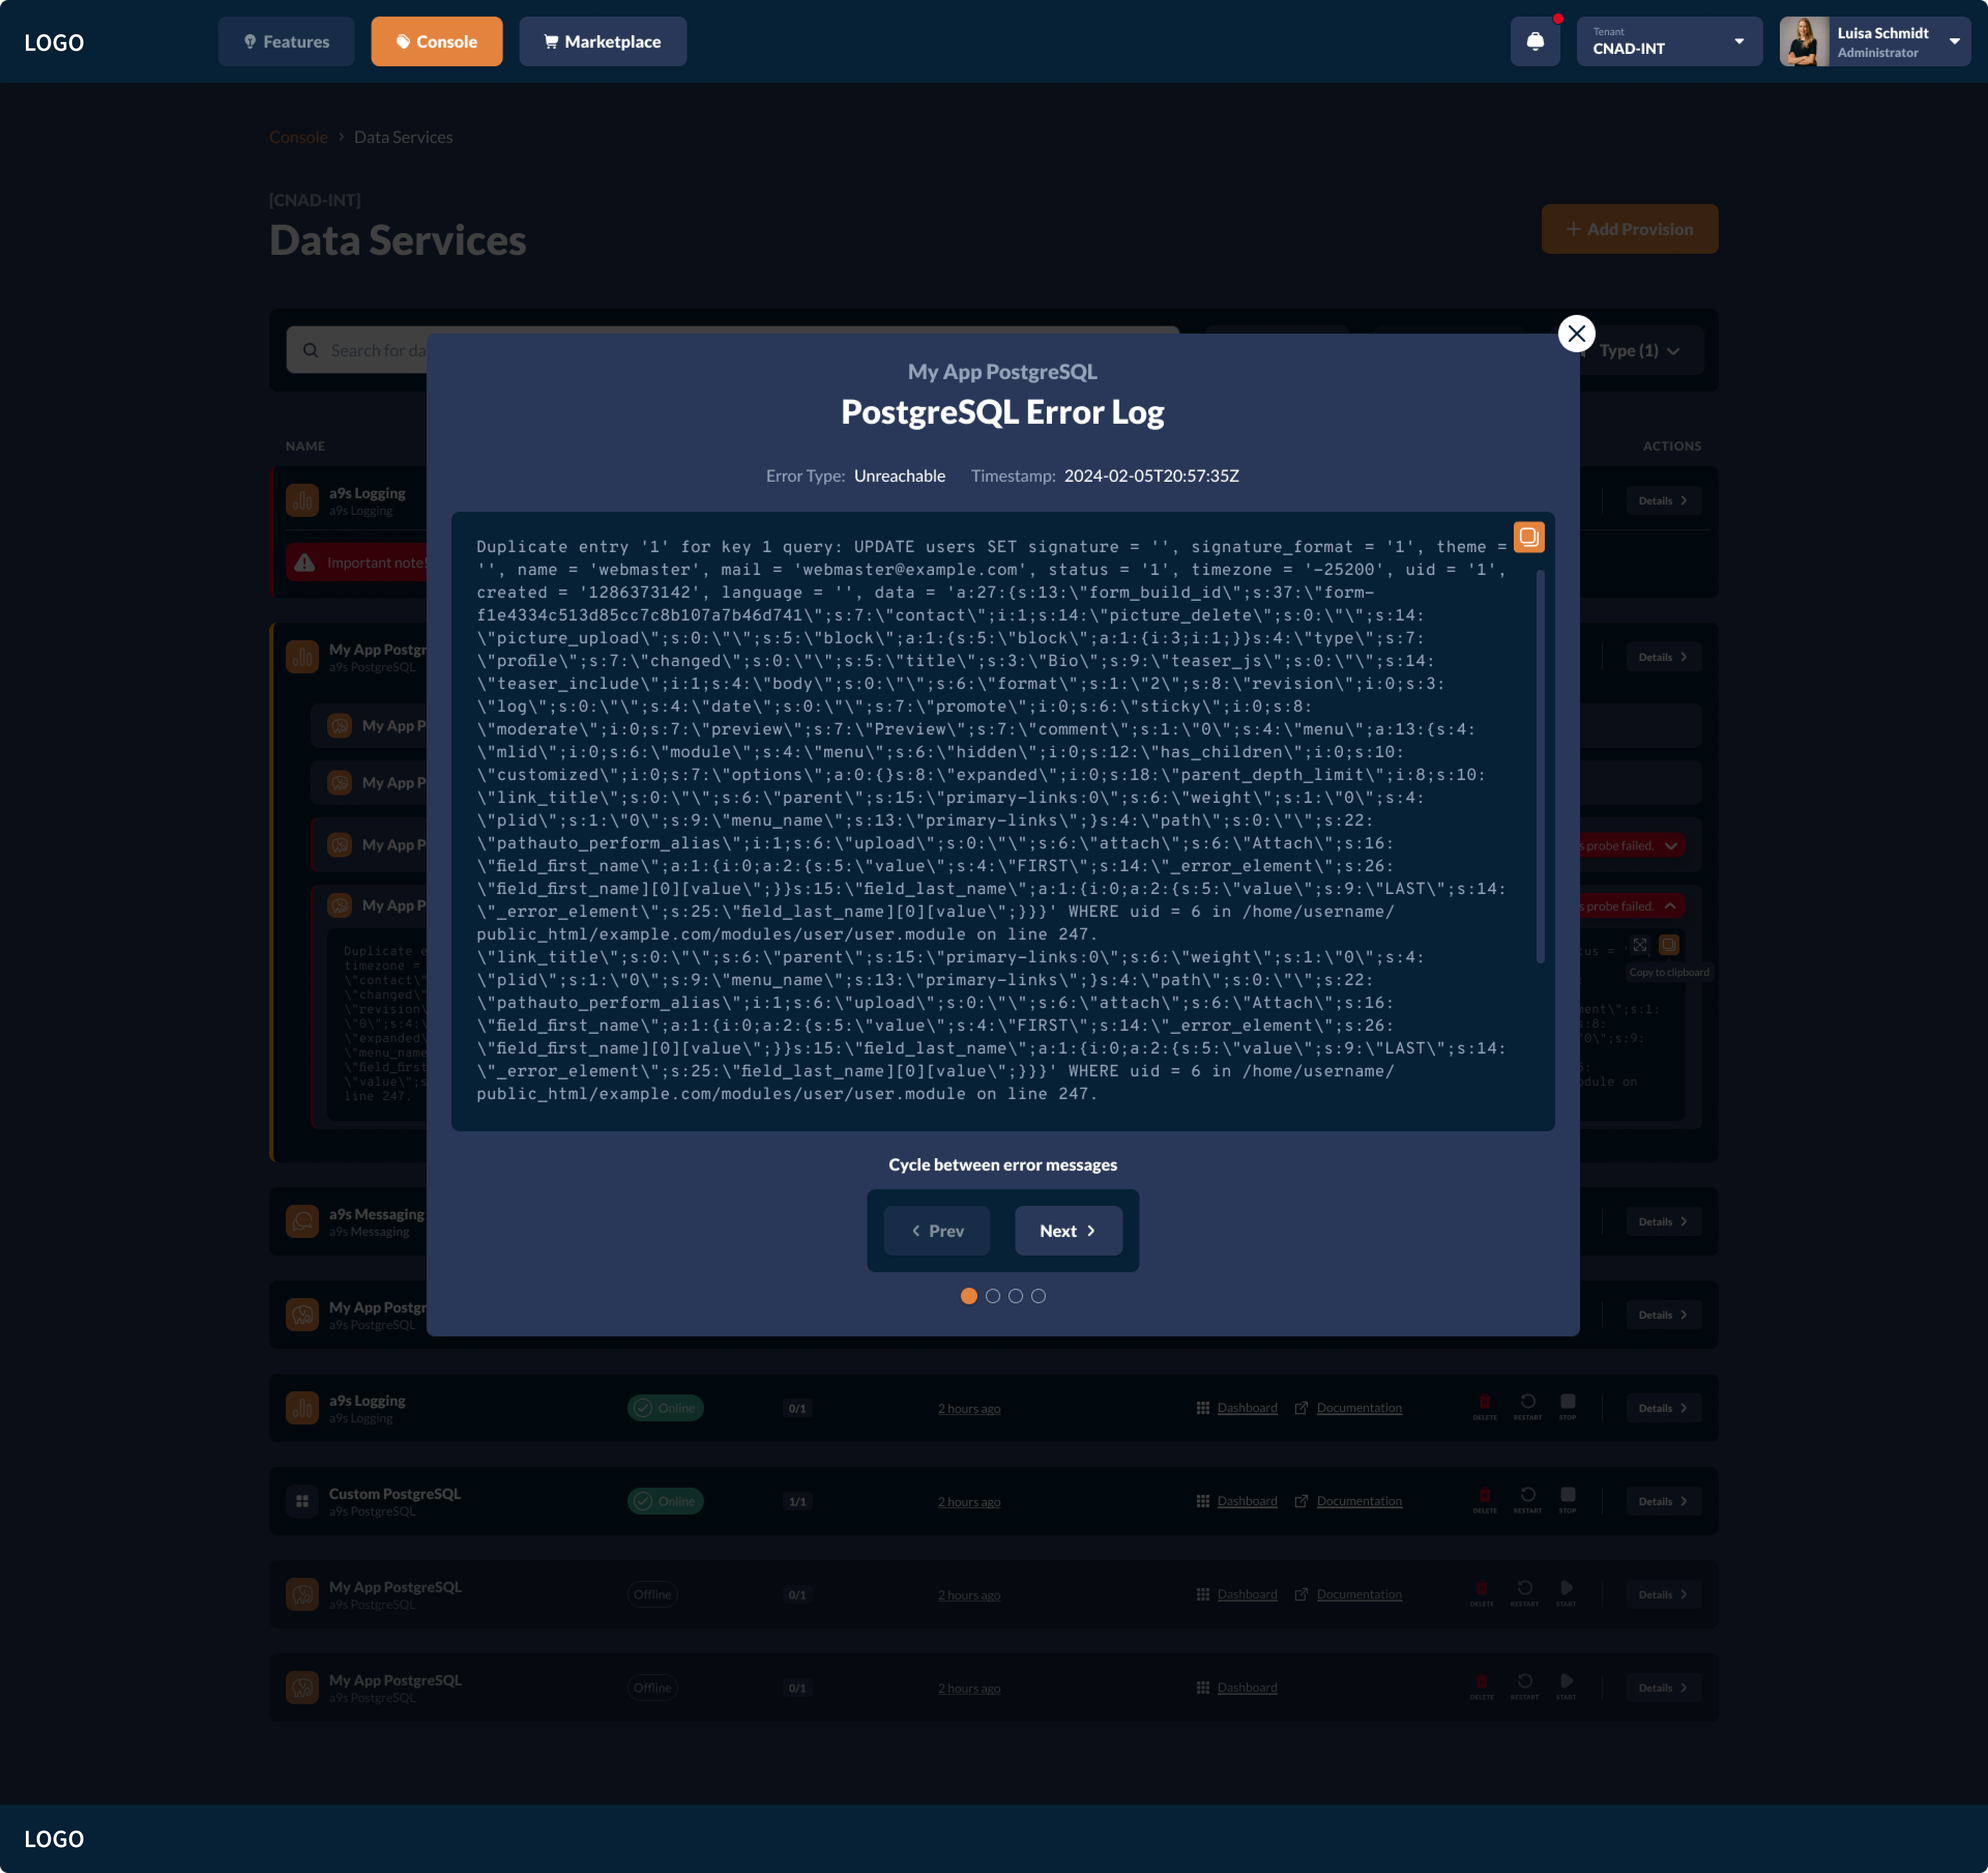Show the next error message with Next
Image resolution: width=1988 pixels, height=1873 pixels.
point(1068,1231)
